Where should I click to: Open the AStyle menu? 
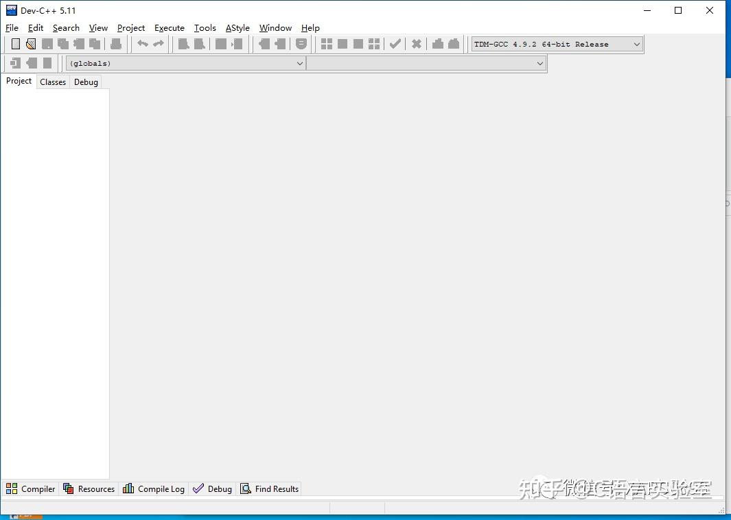[237, 28]
